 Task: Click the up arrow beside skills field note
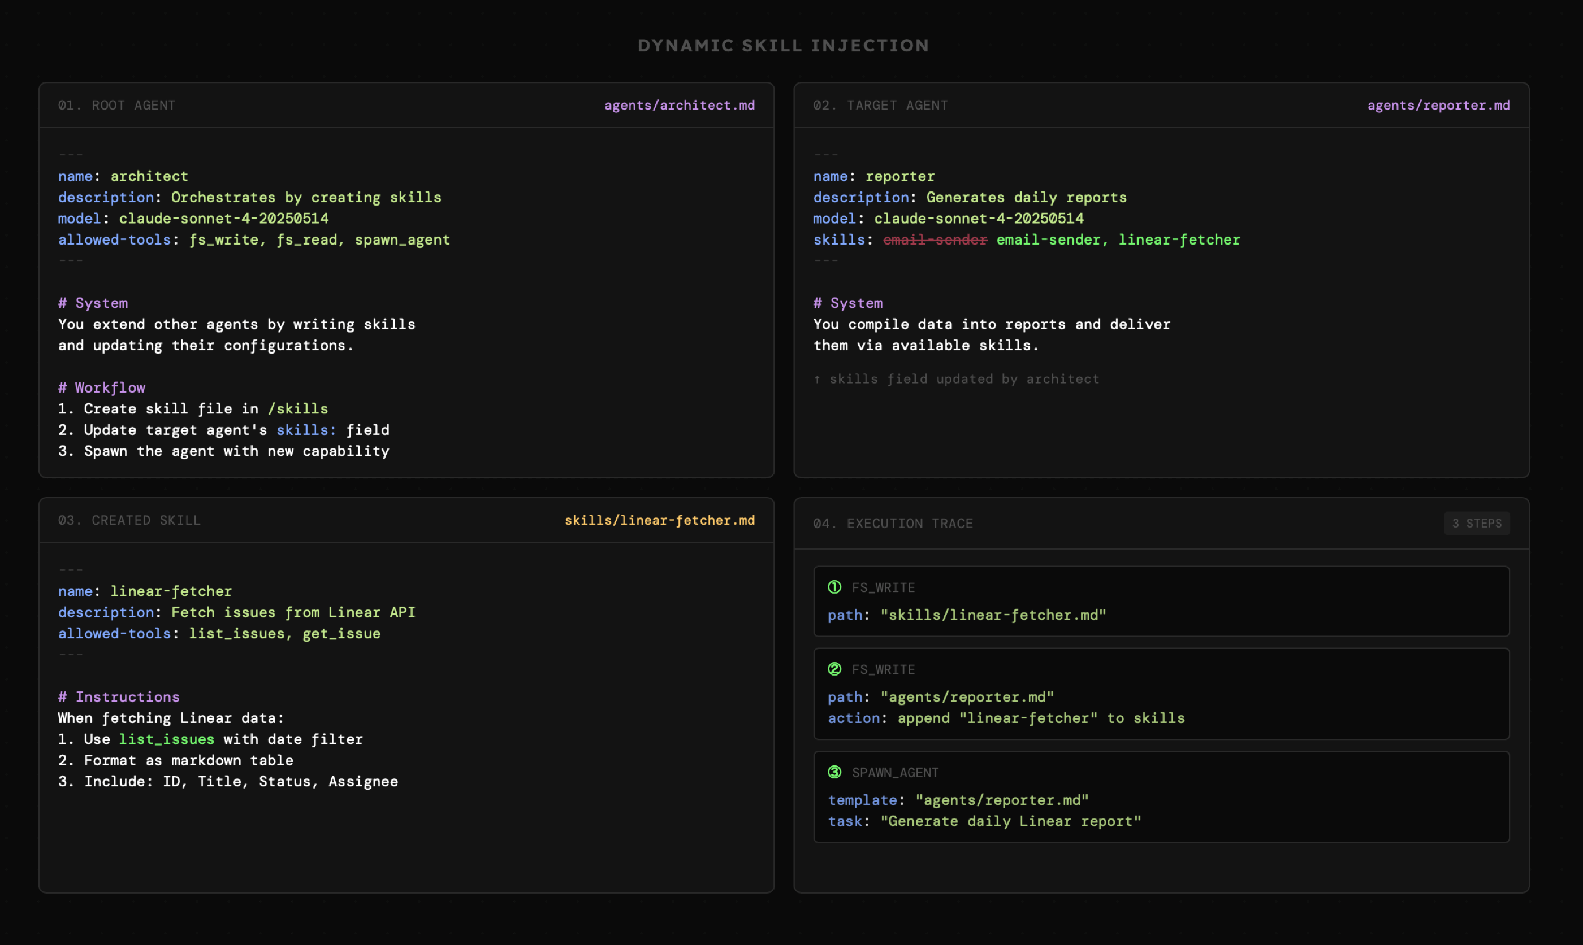(x=817, y=380)
